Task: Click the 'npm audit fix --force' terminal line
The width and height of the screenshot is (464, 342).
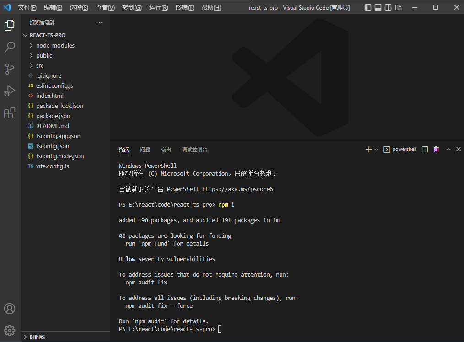Action: (x=159, y=305)
